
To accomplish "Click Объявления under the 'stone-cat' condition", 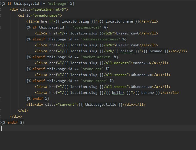I will pos(141,75).
